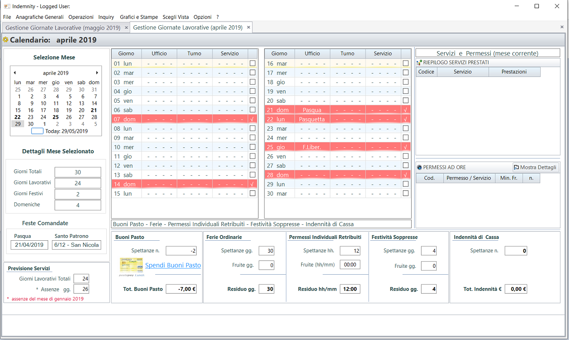Jump to Today: 29/05/2019 in mini calendar
This screenshot has width=569, height=340.
(x=59, y=131)
